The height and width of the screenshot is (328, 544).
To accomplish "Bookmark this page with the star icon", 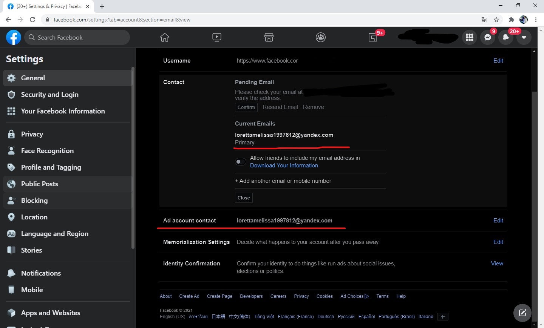I will point(496,20).
